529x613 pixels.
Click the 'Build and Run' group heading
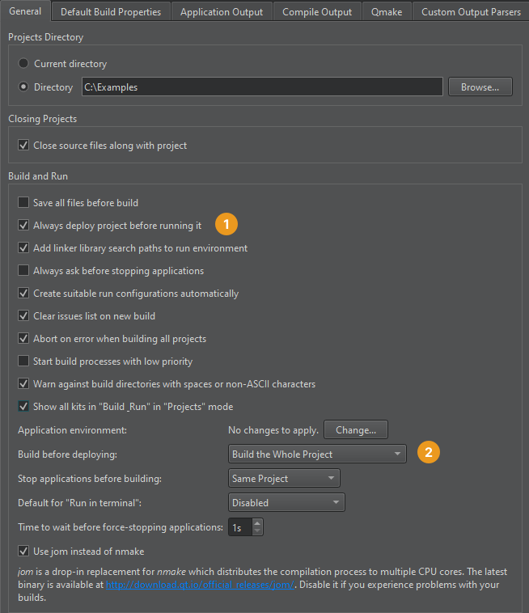pyautogui.click(x=38, y=176)
